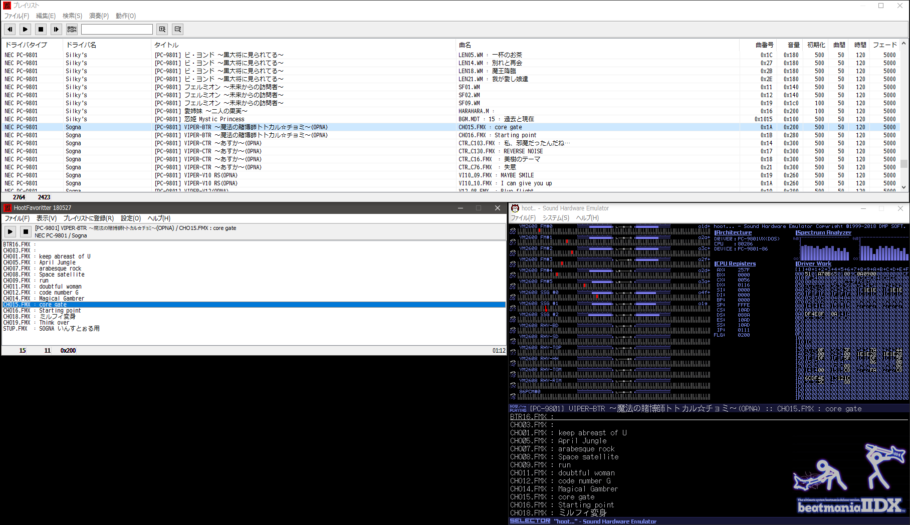Screen dimensions: 910x525
Task: Toggle the YM2608 SSG #1 channel icon
Action: 513,308
